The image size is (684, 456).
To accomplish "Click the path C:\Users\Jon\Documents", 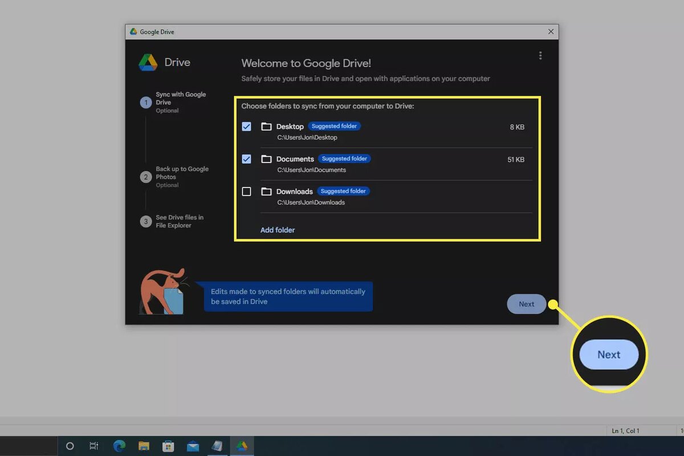I will pos(312,170).
